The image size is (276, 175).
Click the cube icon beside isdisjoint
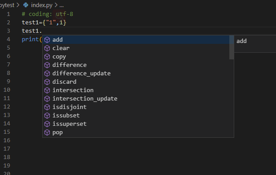[x=47, y=107]
